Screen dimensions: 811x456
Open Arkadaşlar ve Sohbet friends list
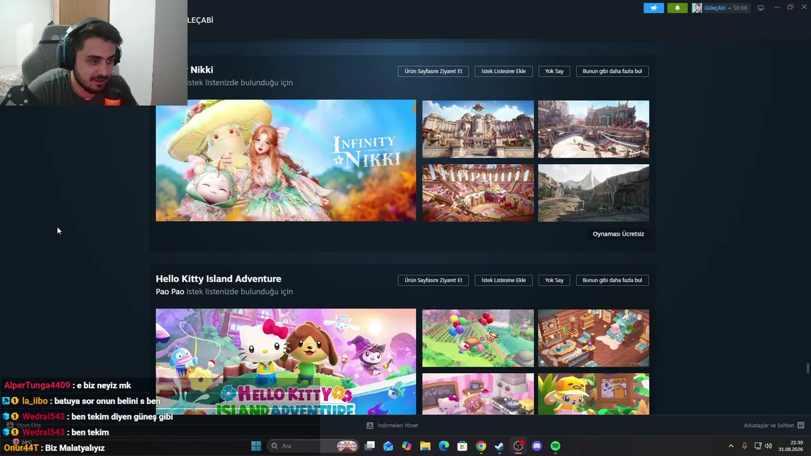[x=774, y=426]
